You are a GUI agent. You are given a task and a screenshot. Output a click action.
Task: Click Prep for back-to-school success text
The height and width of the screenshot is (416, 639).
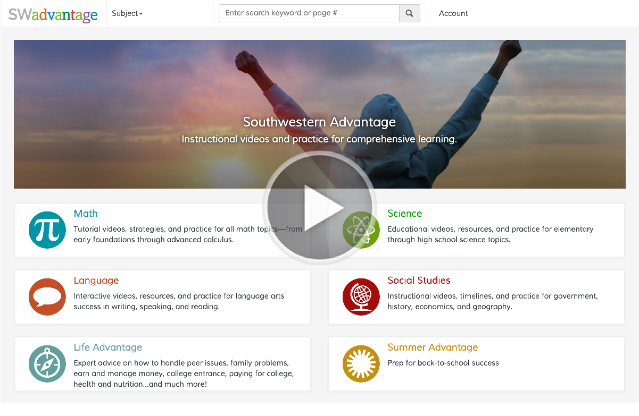click(443, 363)
